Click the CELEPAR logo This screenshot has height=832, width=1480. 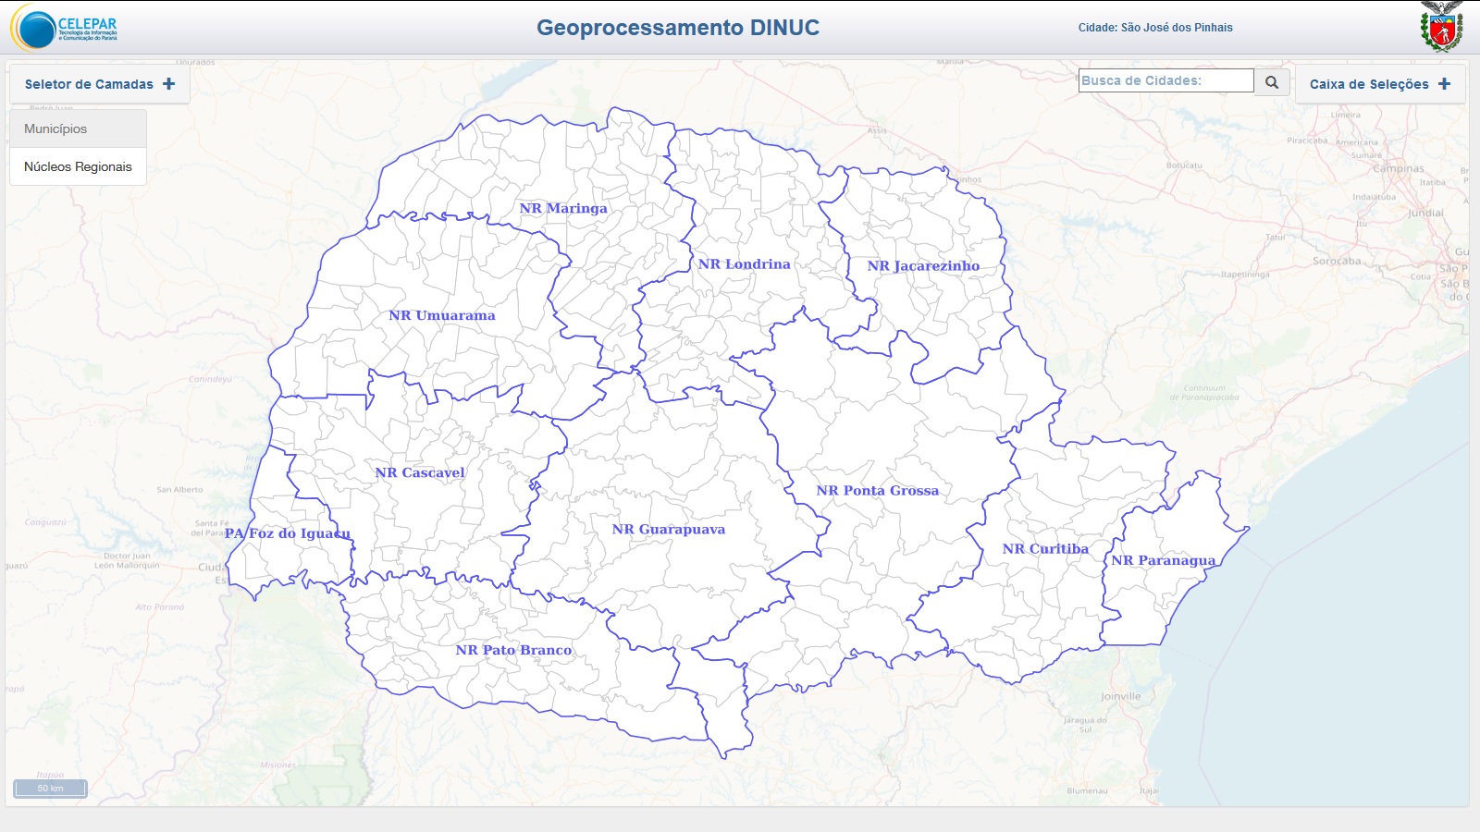click(65, 28)
